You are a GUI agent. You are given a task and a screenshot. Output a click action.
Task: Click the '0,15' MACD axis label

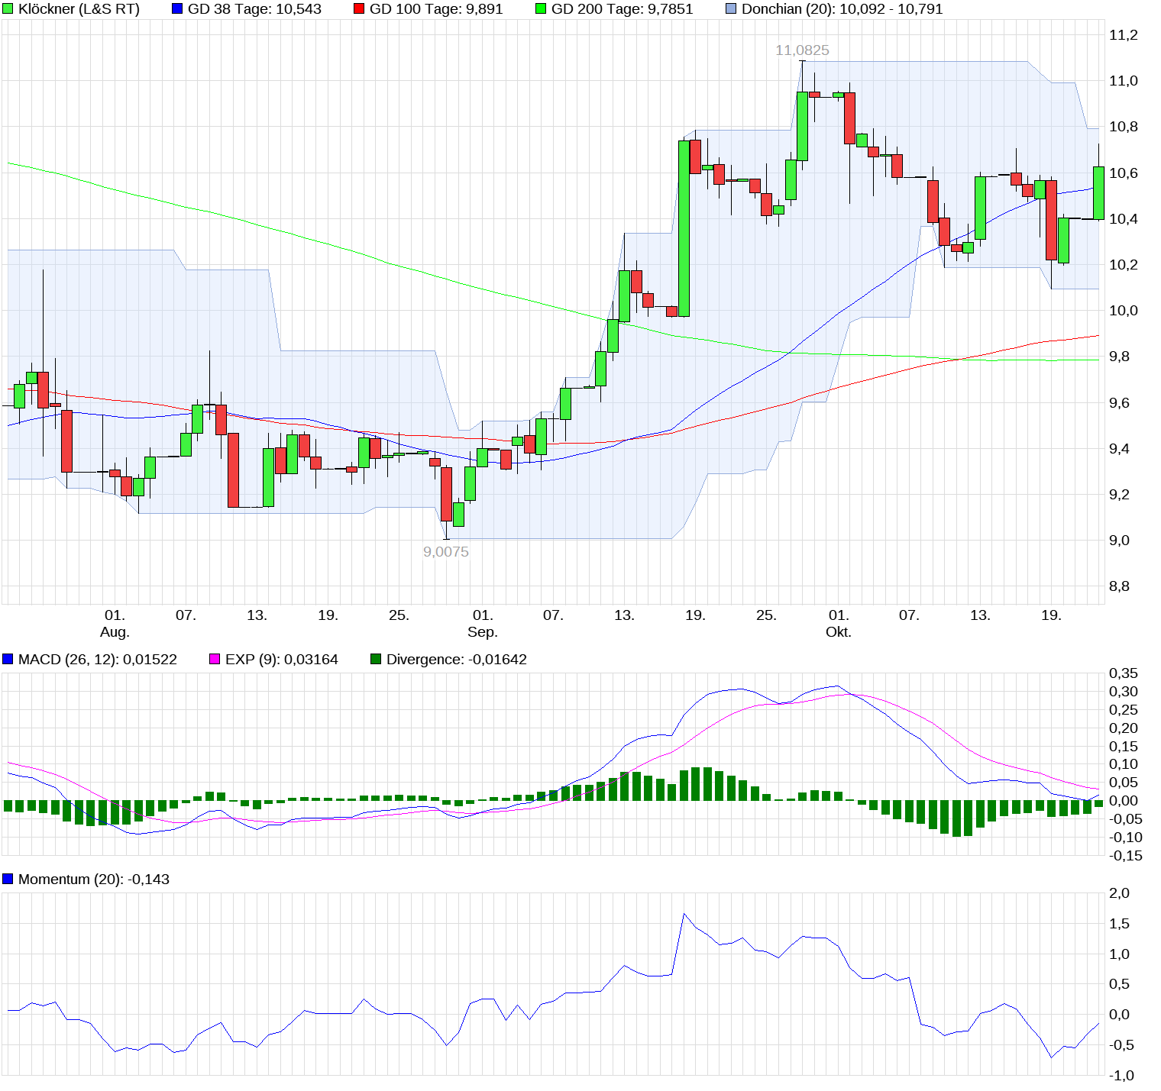[1123, 747]
